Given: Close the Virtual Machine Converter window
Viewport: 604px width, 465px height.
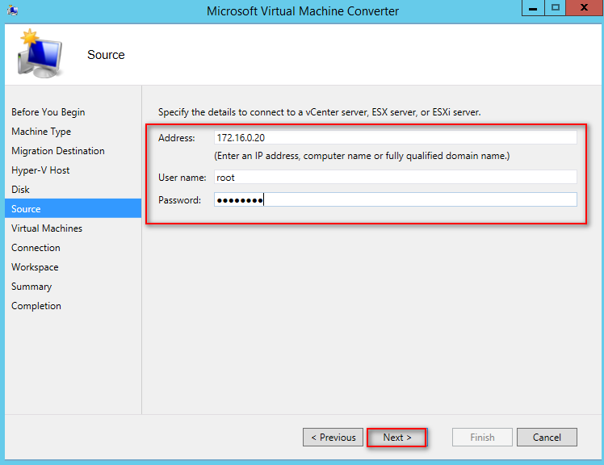Looking at the screenshot, I should point(585,8).
